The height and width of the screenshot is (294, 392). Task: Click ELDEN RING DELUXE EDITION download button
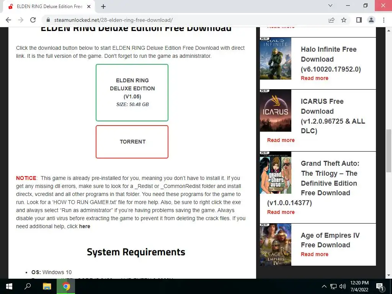point(132,93)
